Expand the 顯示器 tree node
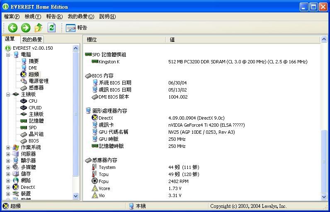330x212 pixels. coord(8,161)
